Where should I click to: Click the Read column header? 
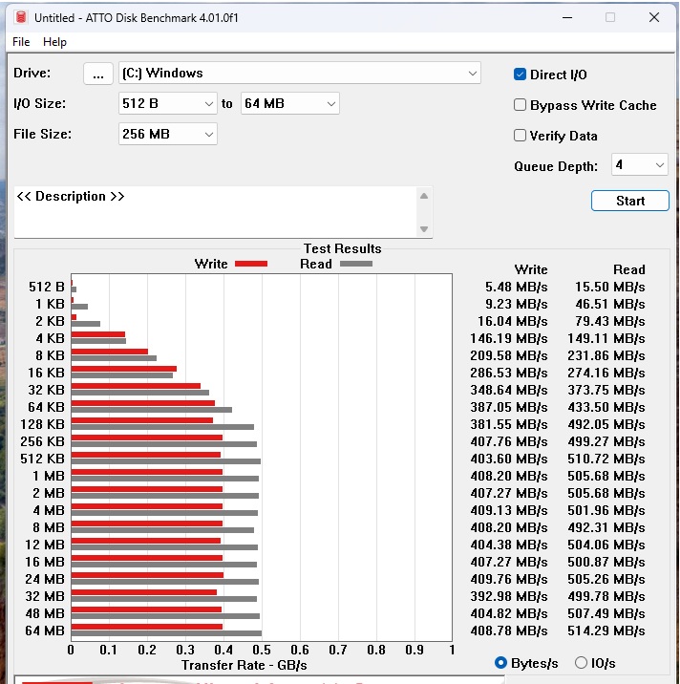point(629,269)
